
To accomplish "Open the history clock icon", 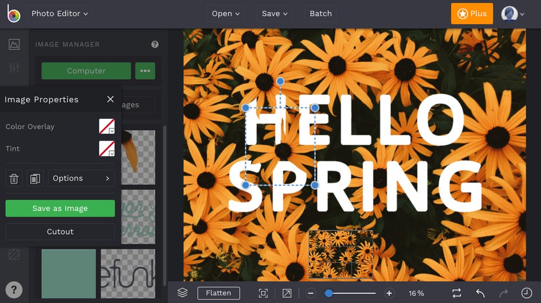I will [527, 293].
